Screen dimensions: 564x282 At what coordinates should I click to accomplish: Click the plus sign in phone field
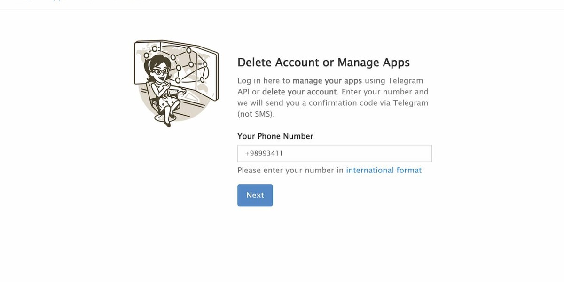pyautogui.click(x=247, y=153)
